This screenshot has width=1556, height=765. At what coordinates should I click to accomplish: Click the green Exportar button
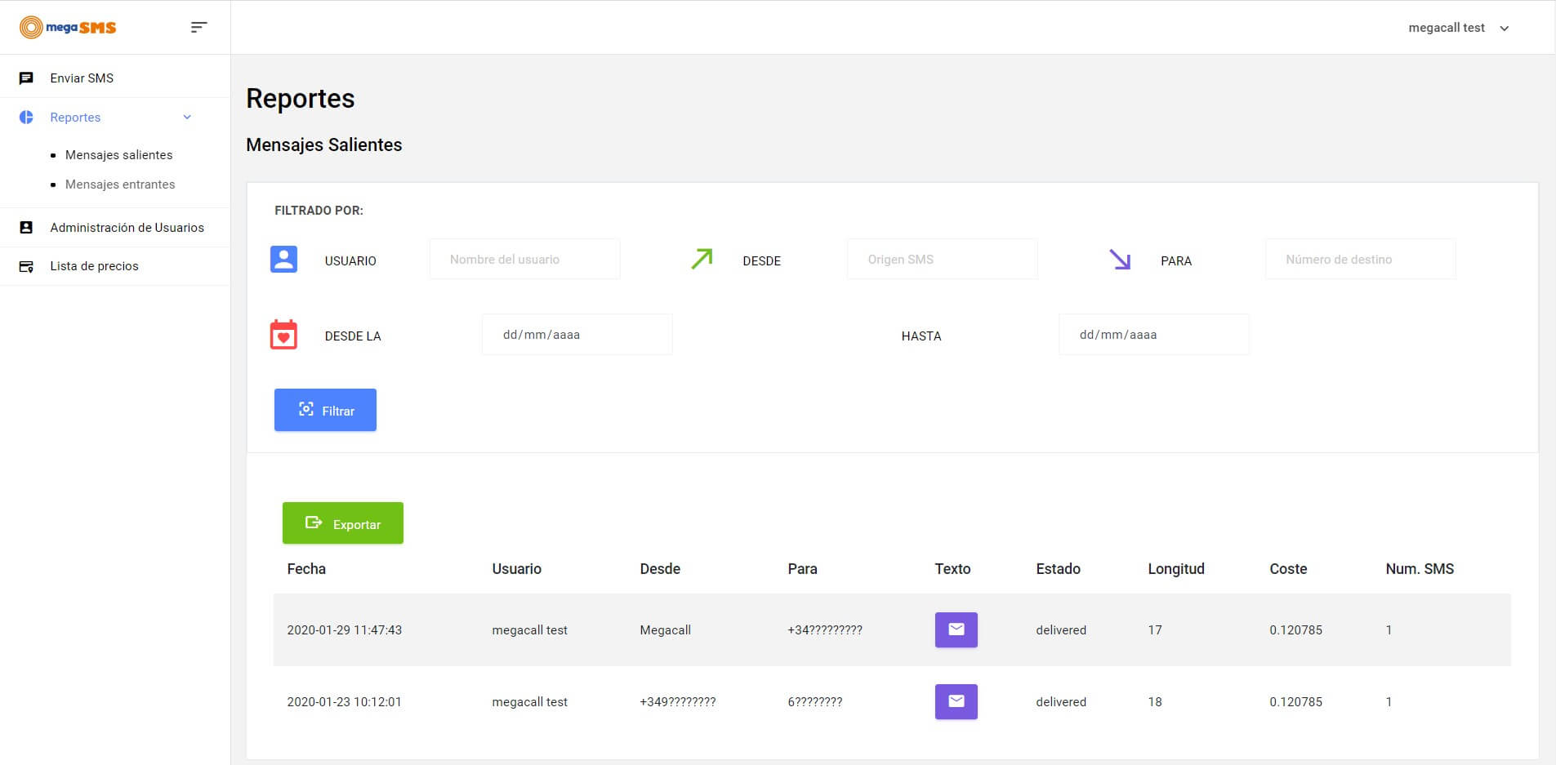point(343,523)
